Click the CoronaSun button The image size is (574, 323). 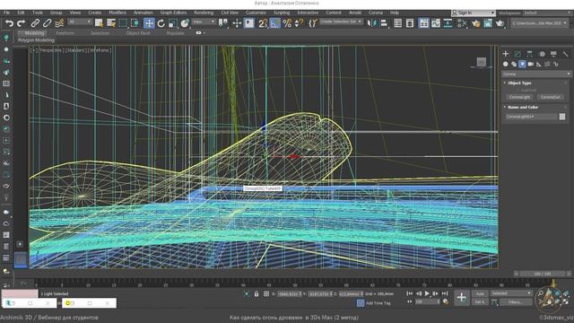coord(550,98)
